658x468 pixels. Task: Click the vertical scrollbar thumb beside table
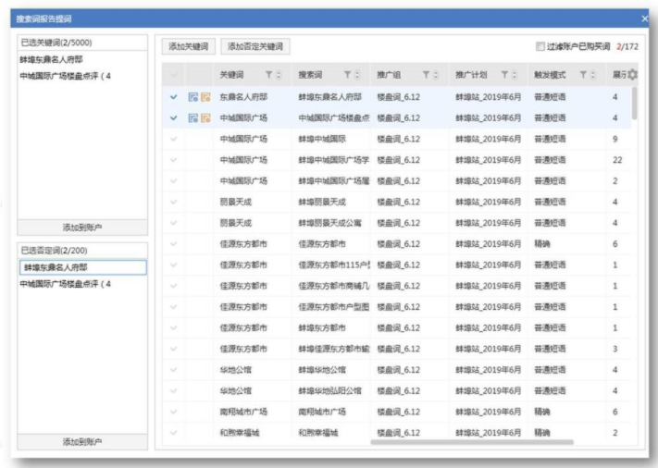635,103
